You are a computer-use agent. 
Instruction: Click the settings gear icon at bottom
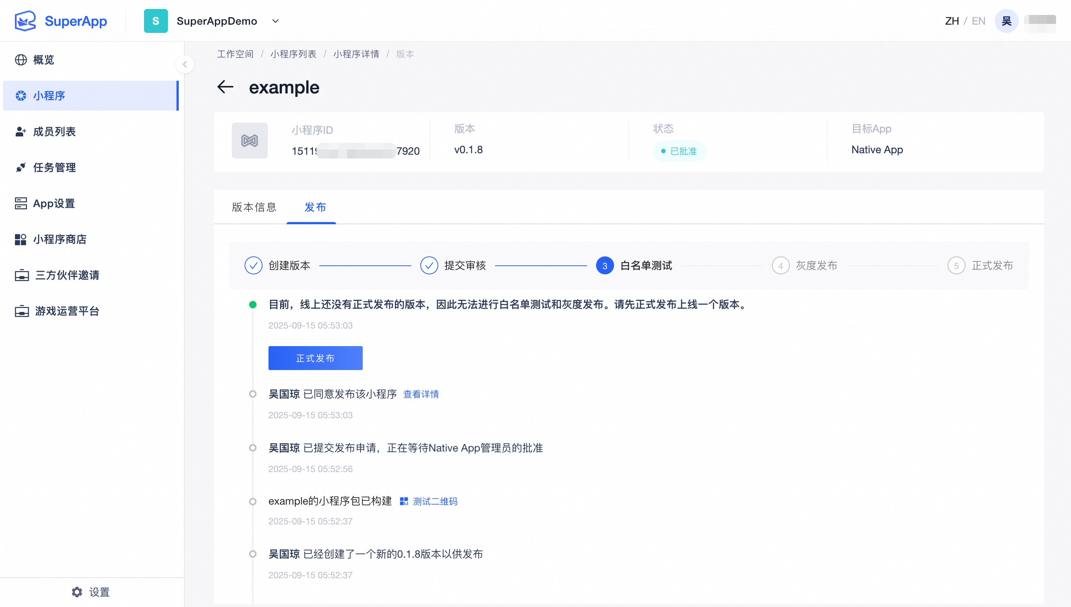click(77, 592)
